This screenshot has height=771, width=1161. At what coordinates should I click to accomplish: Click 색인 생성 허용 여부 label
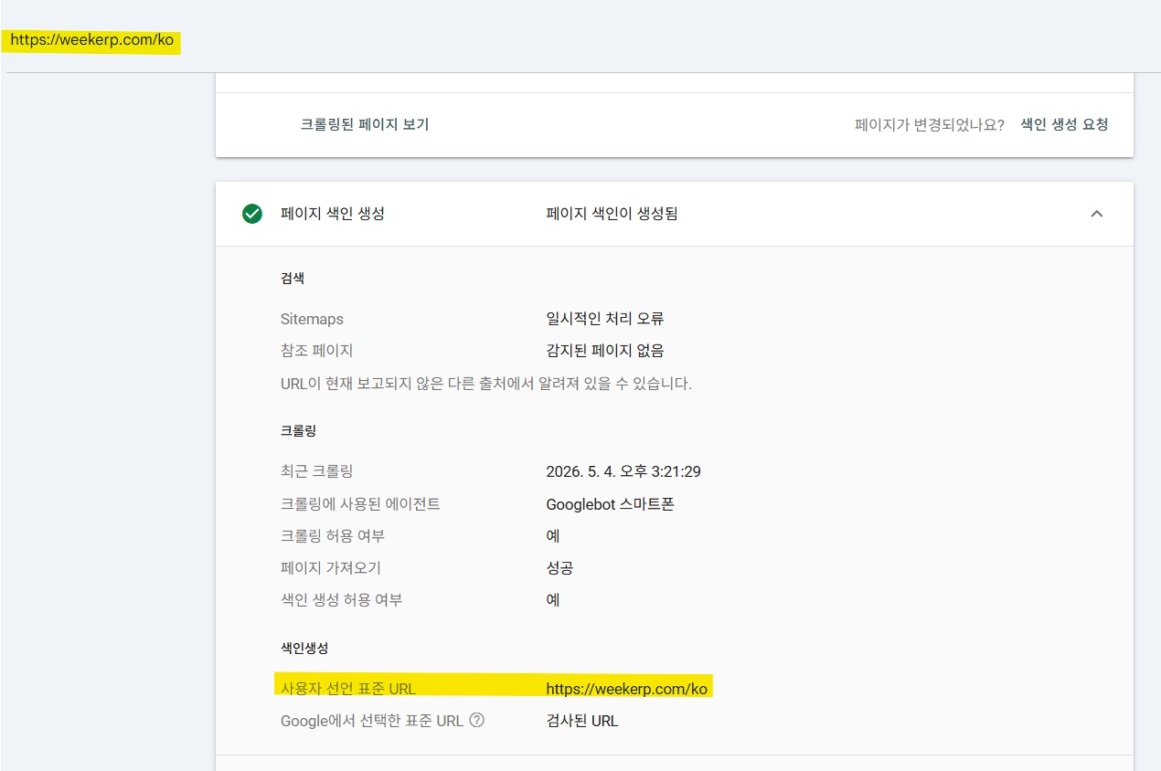(x=342, y=600)
